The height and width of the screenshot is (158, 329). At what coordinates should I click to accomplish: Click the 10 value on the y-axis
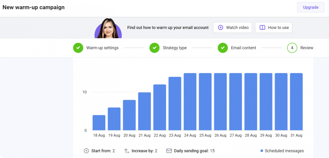click(x=84, y=92)
